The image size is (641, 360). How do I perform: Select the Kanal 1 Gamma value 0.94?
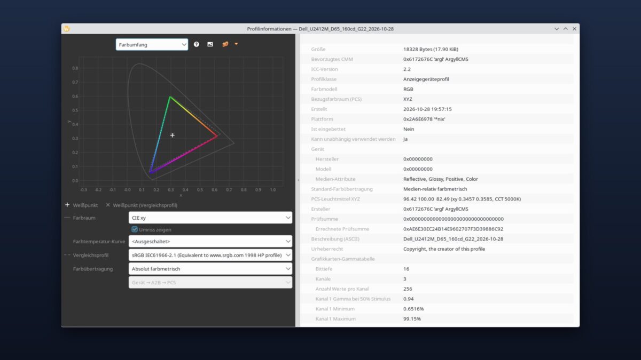pos(409,299)
